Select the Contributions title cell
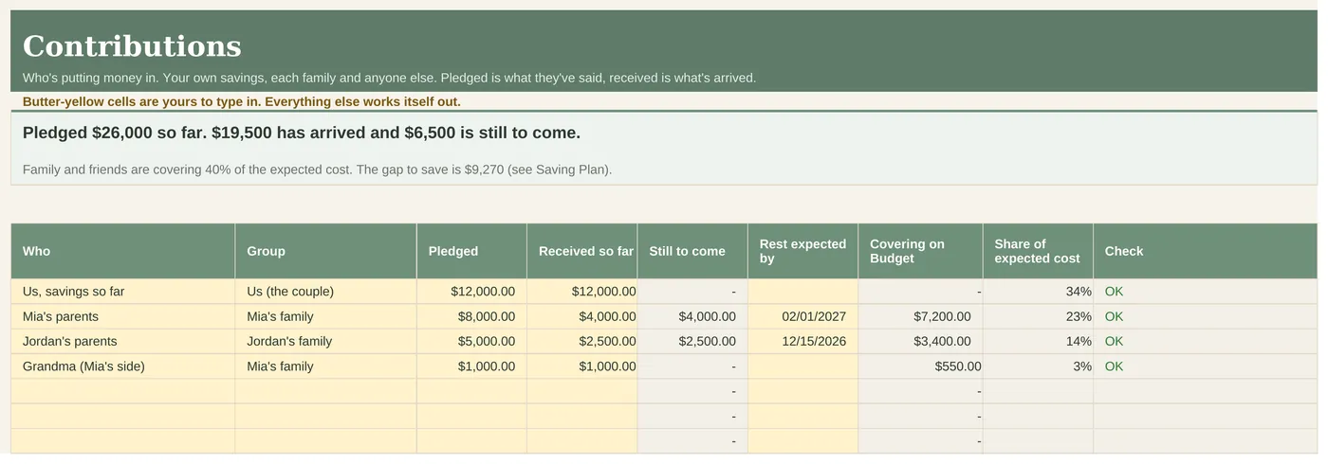This screenshot has height=464, width=1328. (x=664, y=45)
